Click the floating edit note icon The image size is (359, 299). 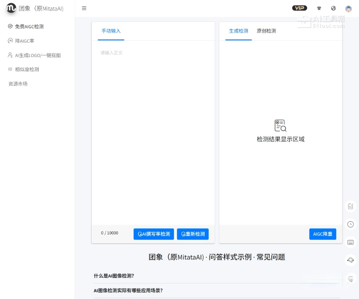(351, 206)
